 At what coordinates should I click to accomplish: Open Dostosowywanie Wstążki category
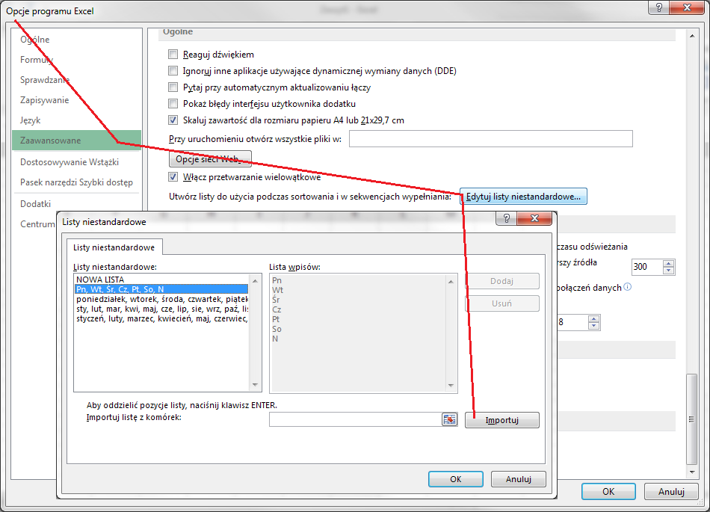point(70,162)
